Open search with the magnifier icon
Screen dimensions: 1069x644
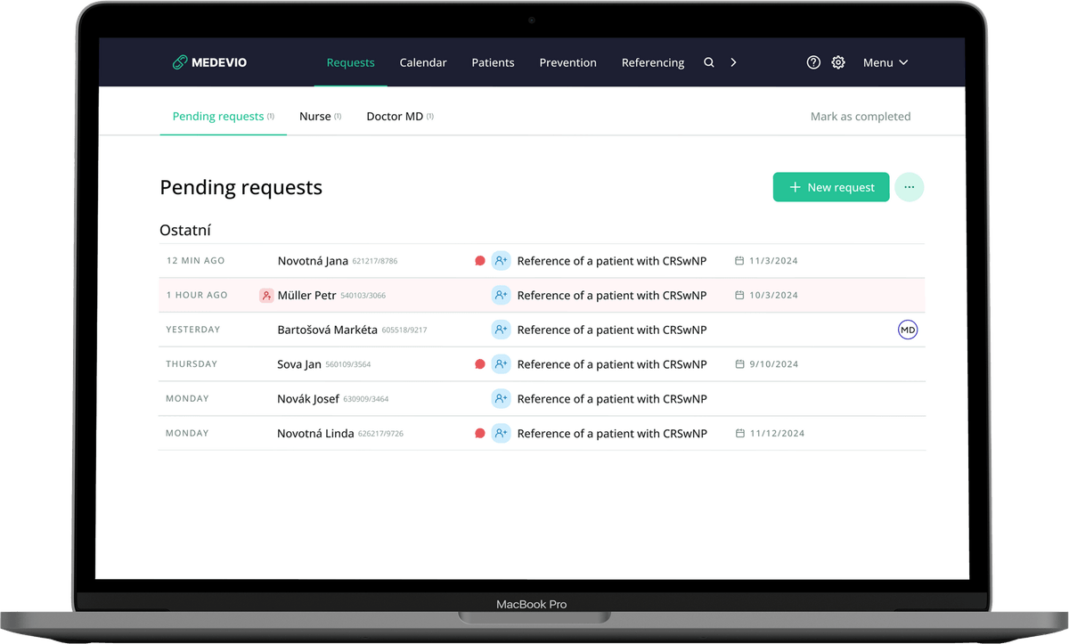[709, 62]
